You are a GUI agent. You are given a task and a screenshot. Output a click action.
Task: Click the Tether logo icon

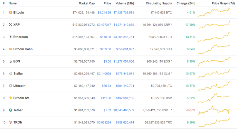tap(11, 110)
